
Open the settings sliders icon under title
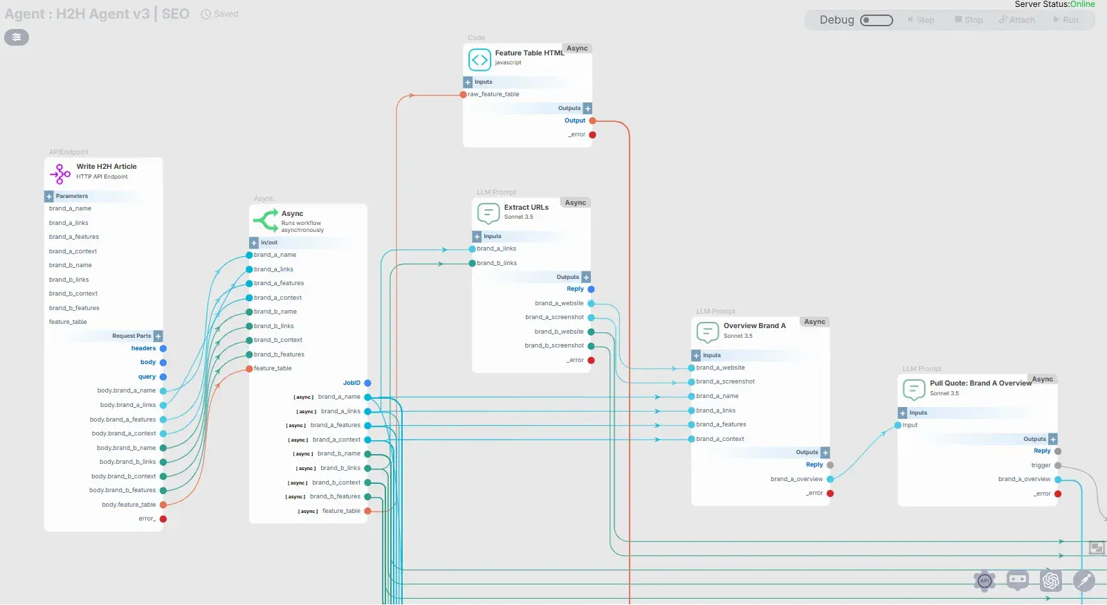pos(17,37)
